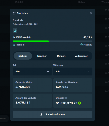Switch to the Trophäen tab
The height and width of the screenshot is (126, 109).
(x=42, y=56)
